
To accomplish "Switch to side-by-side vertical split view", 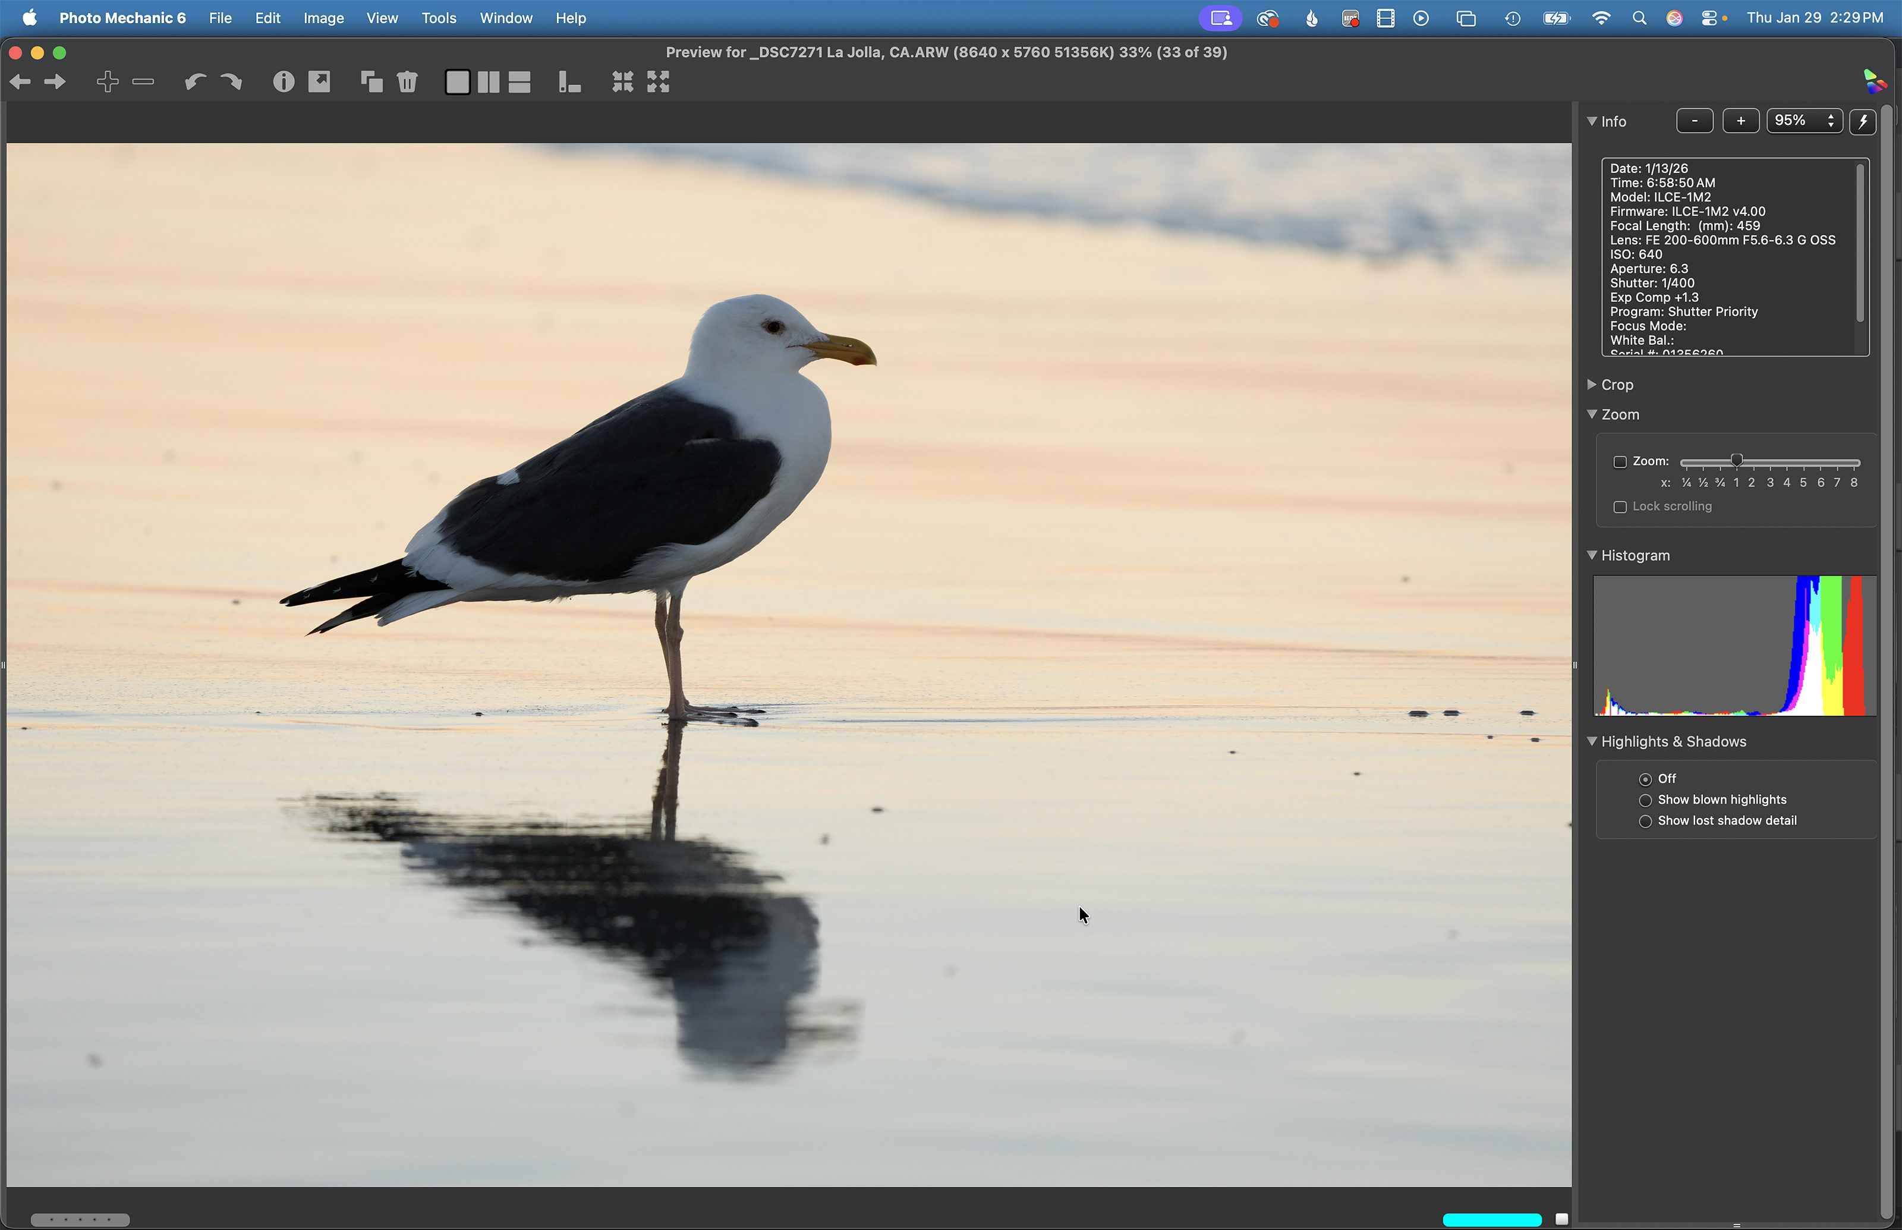I will (x=488, y=81).
